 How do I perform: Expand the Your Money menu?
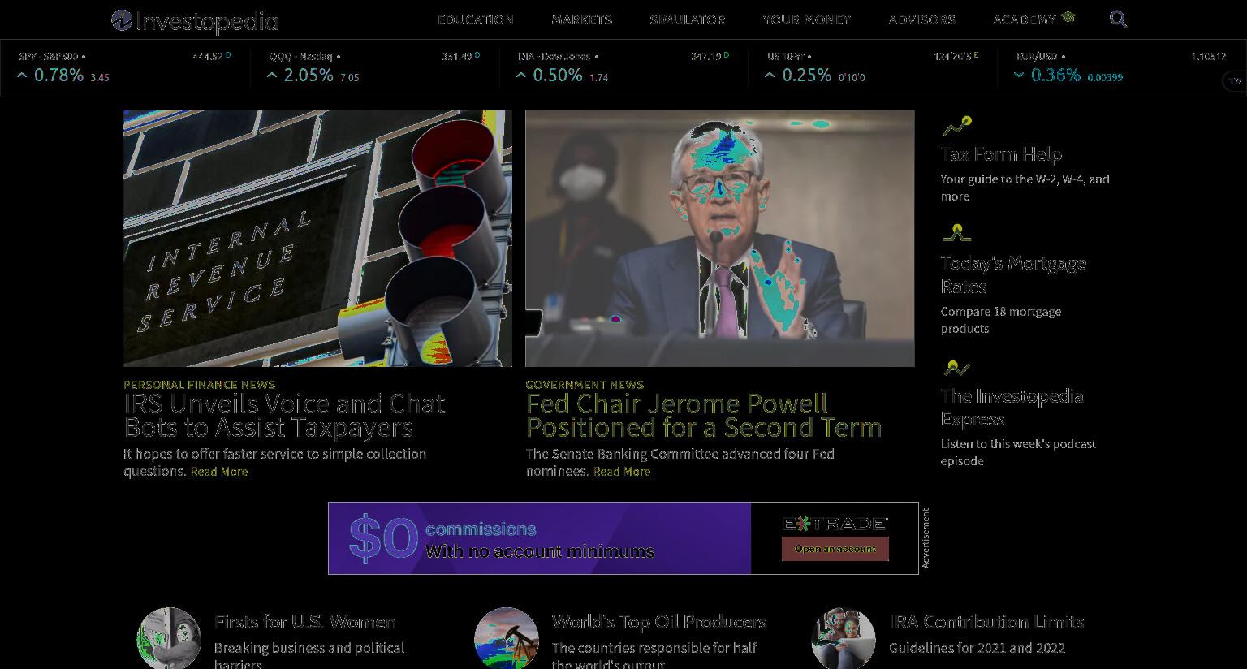point(806,19)
